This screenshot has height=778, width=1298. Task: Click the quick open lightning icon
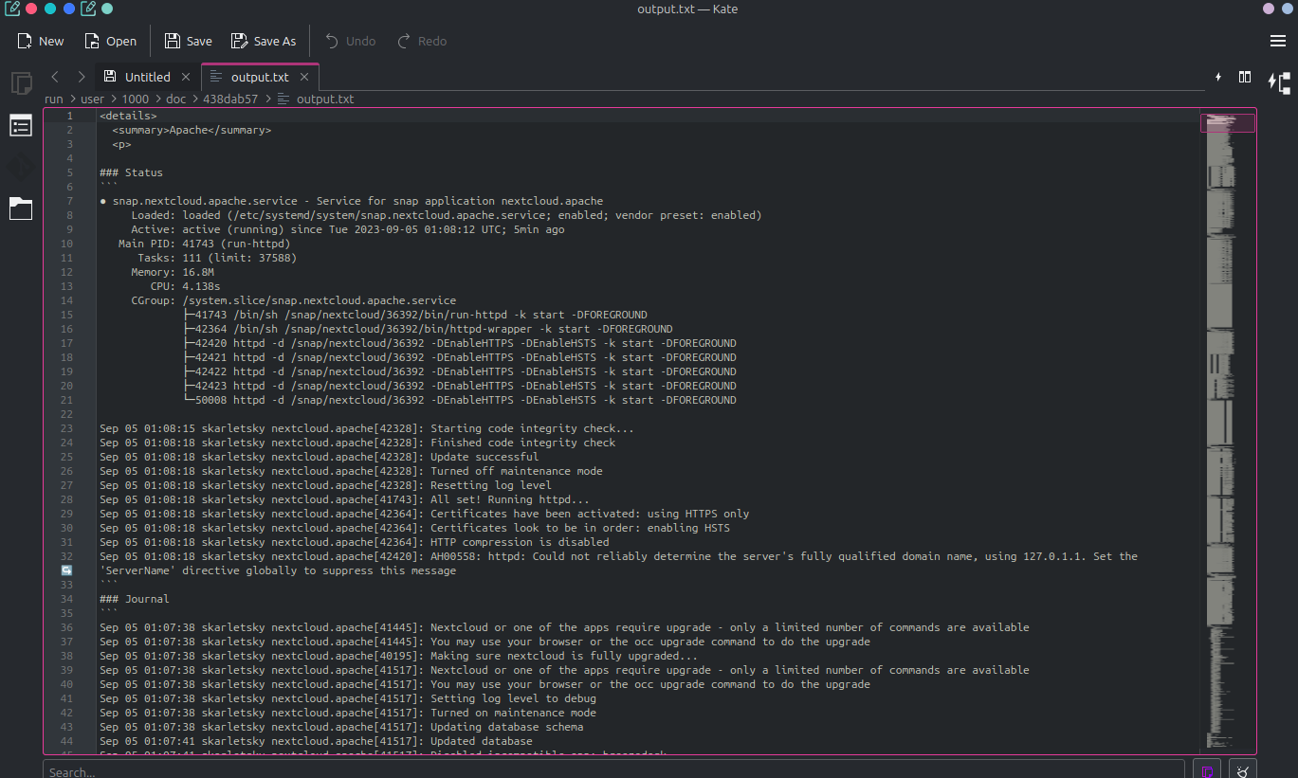pyautogui.click(x=1218, y=77)
